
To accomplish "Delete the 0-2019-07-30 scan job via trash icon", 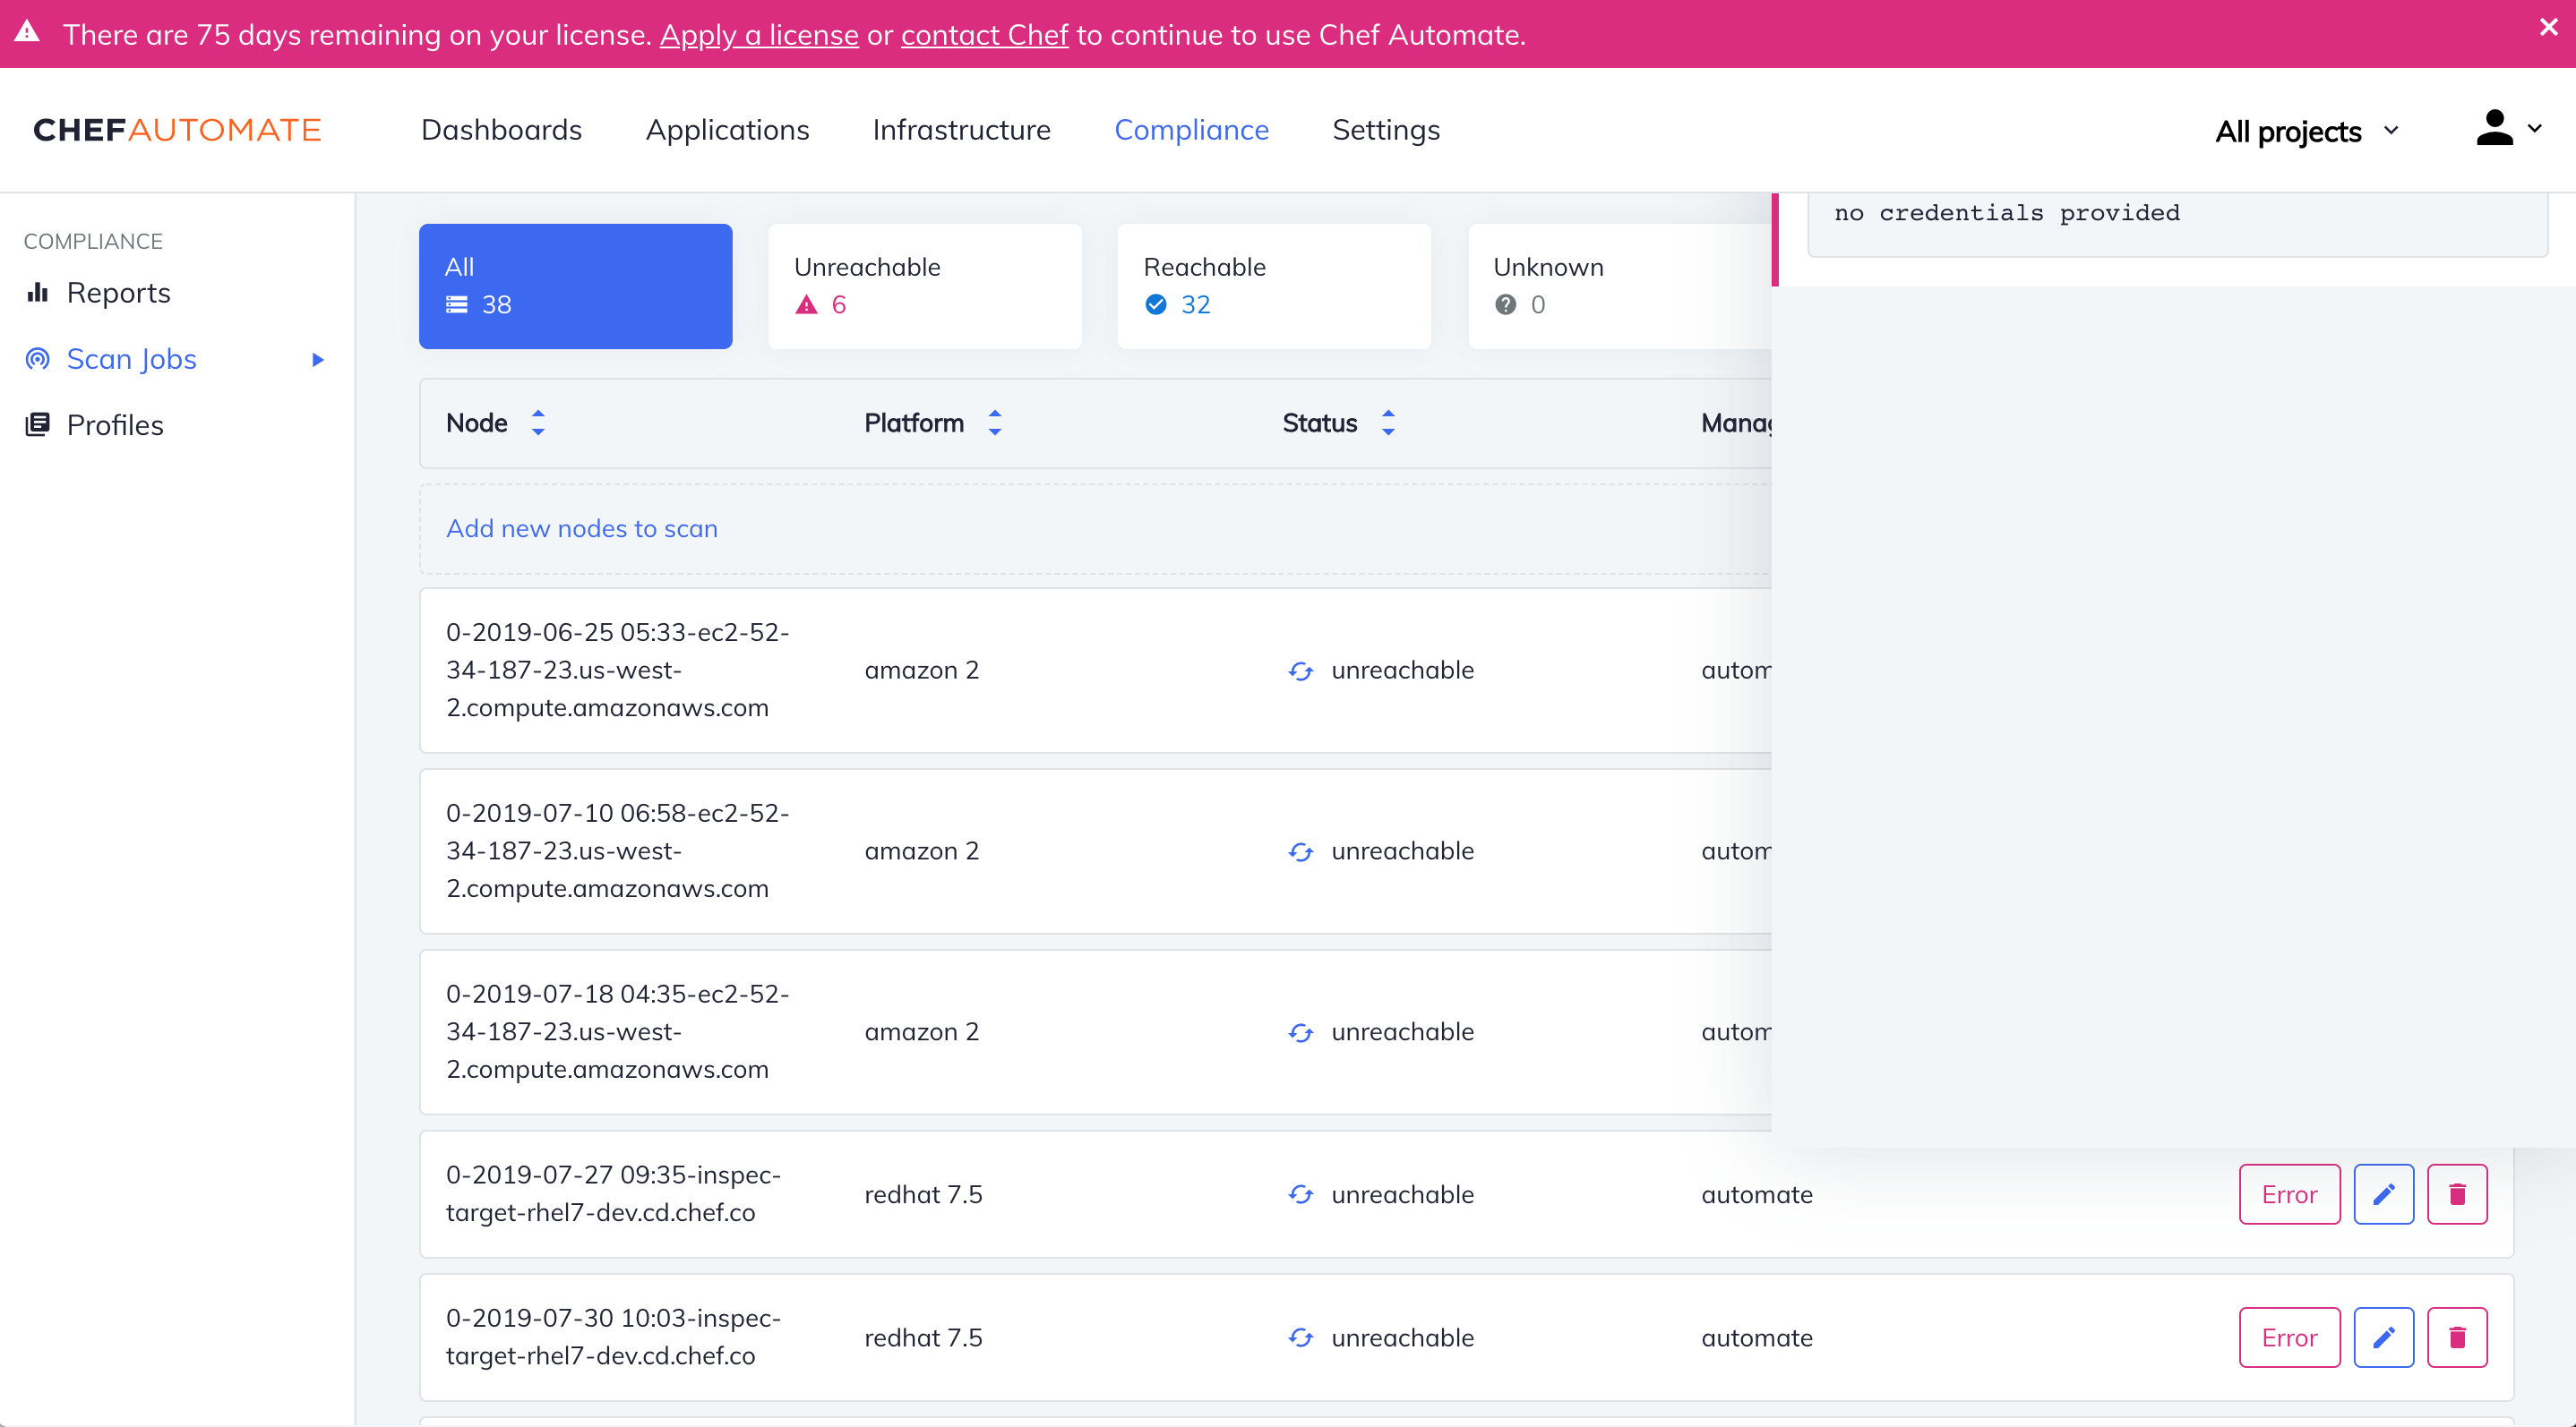I will (2460, 1337).
